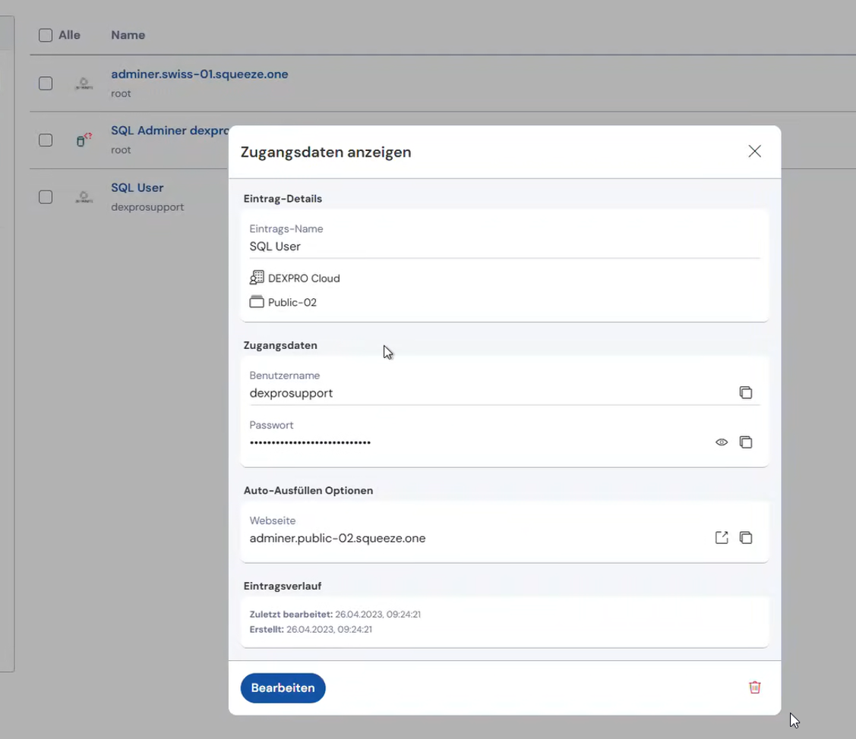The height and width of the screenshot is (739, 856).
Task: Delete this entry via trash icon
Action: click(754, 687)
